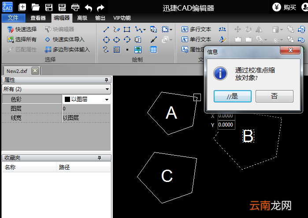Viewport: 308px width, 218px height.
Task: Toggle the pin on the 属性 panel
Action: 106,80
